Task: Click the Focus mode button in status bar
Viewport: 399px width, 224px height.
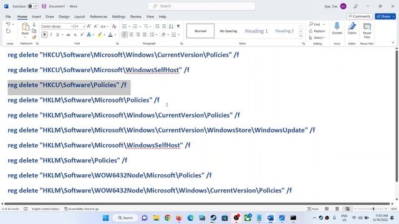Action: pyautogui.click(x=313, y=209)
